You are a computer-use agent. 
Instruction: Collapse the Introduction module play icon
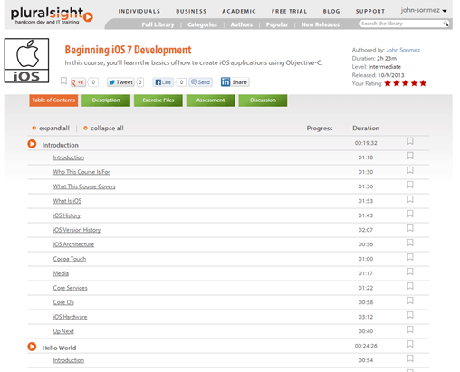32,144
